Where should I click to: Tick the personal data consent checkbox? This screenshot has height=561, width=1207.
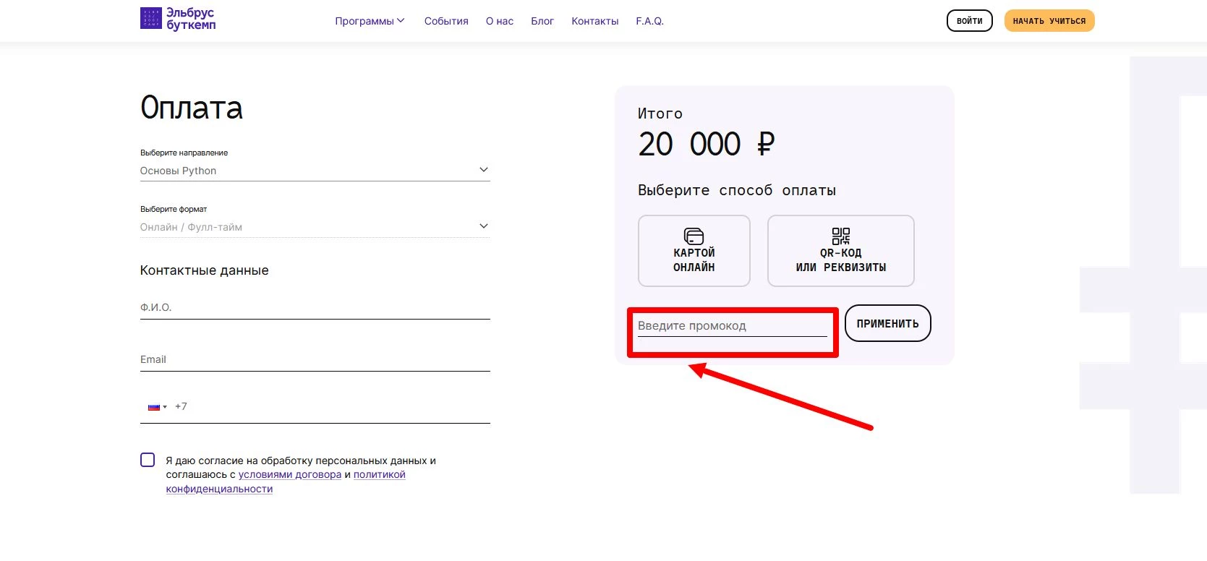[148, 461]
